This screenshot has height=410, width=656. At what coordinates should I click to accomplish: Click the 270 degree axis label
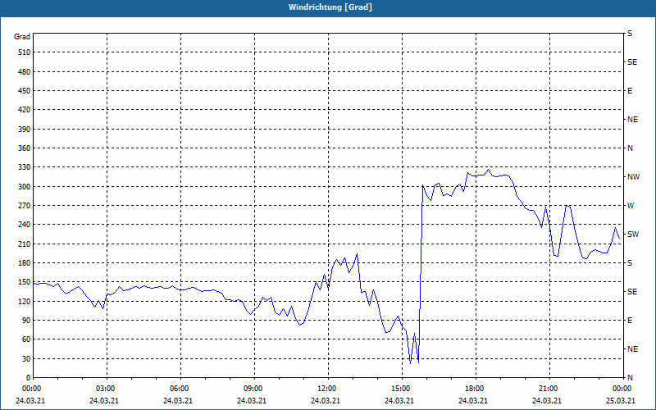click(x=25, y=206)
